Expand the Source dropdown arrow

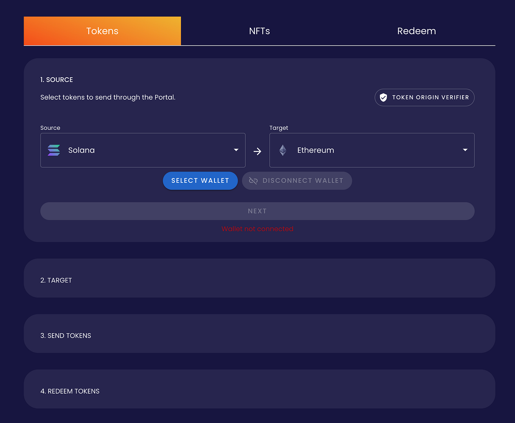pyautogui.click(x=236, y=150)
